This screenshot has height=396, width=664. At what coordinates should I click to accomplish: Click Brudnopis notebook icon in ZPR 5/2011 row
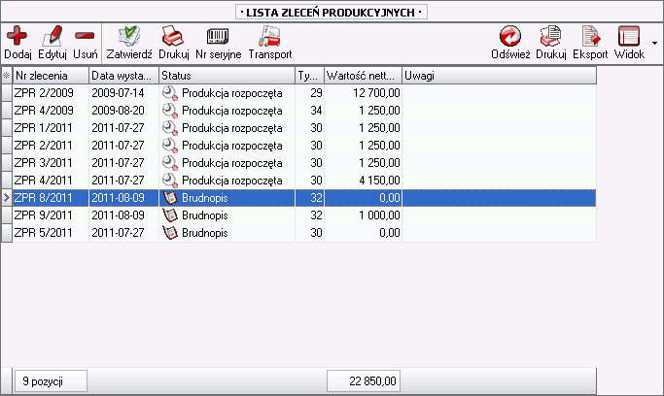(170, 232)
